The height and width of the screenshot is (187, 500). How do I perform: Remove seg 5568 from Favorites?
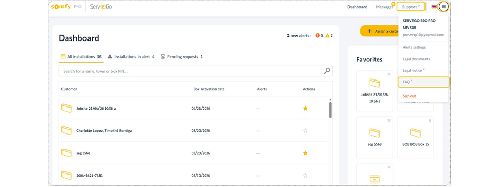[389, 121]
